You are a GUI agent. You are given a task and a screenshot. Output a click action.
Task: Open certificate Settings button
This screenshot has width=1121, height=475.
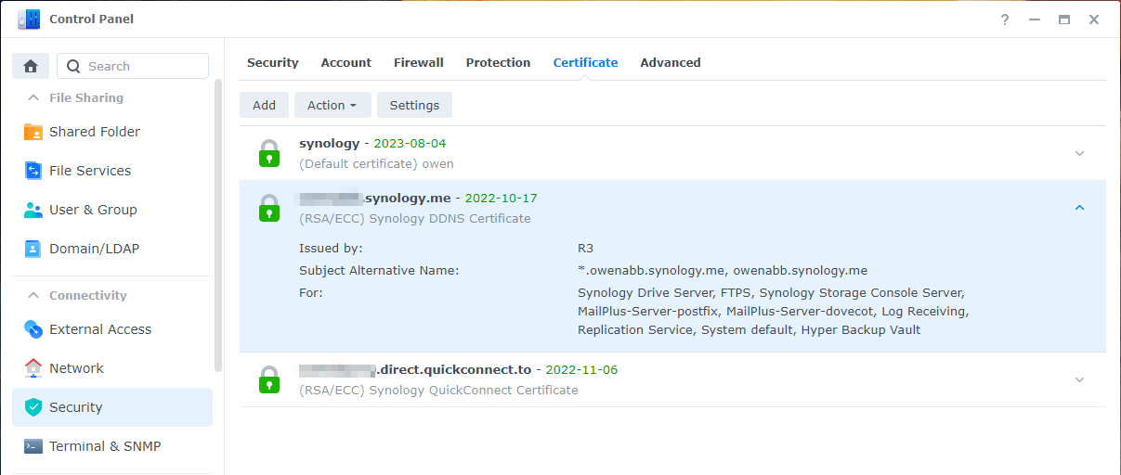click(x=414, y=105)
